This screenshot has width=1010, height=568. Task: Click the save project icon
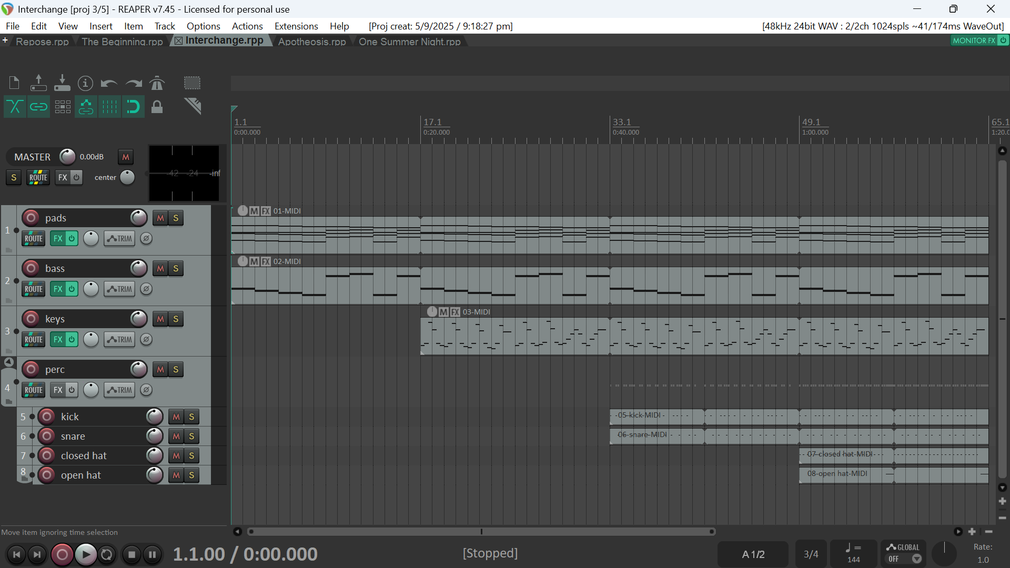(x=62, y=83)
